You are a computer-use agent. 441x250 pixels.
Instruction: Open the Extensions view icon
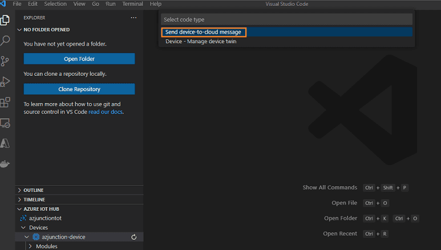click(5, 102)
